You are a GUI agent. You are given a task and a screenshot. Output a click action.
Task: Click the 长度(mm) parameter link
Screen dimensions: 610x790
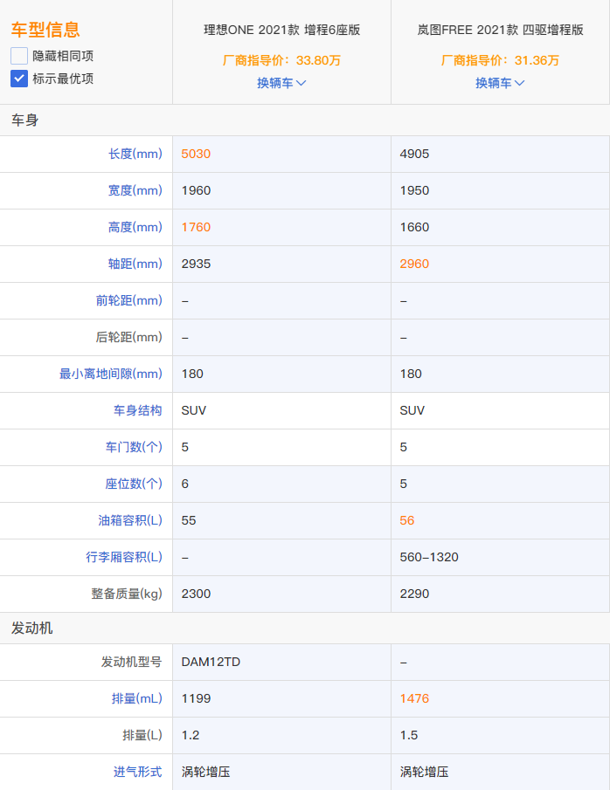(135, 154)
